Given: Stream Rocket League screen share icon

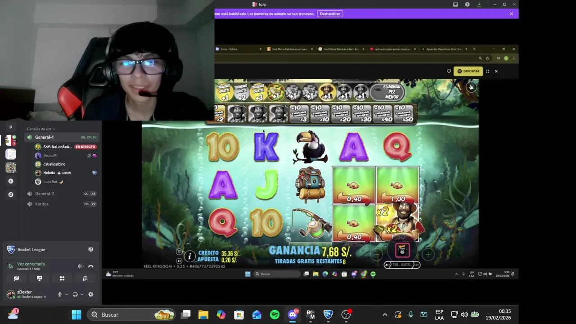Looking at the screenshot, I should 90,250.
